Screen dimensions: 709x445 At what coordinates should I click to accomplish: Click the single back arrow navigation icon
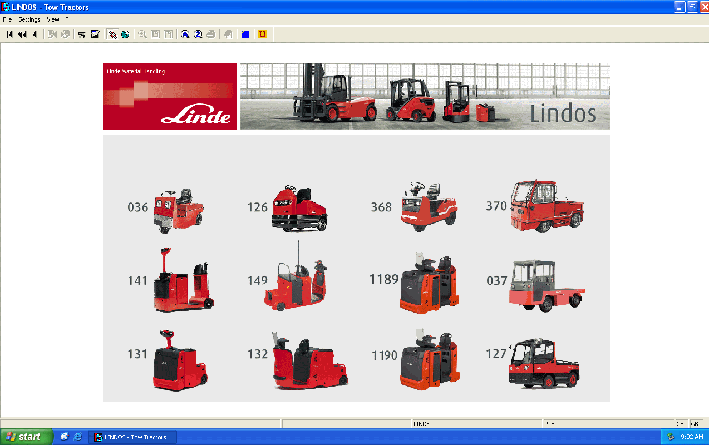click(34, 34)
